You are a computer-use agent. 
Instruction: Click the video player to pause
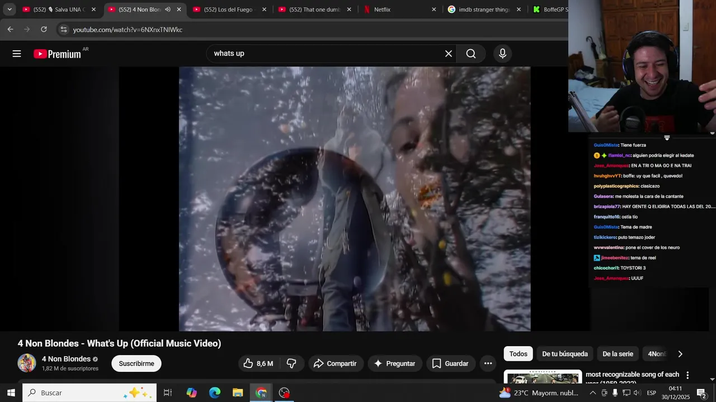click(355, 199)
